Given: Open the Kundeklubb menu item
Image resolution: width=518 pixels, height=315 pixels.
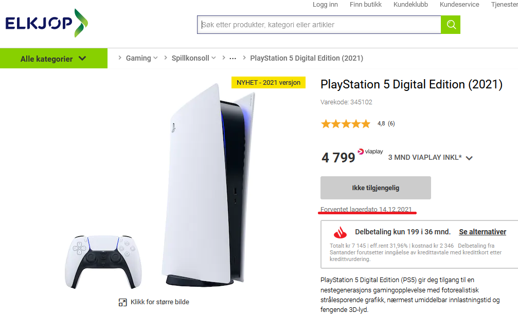Looking at the screenshot, I should [410, 4].
